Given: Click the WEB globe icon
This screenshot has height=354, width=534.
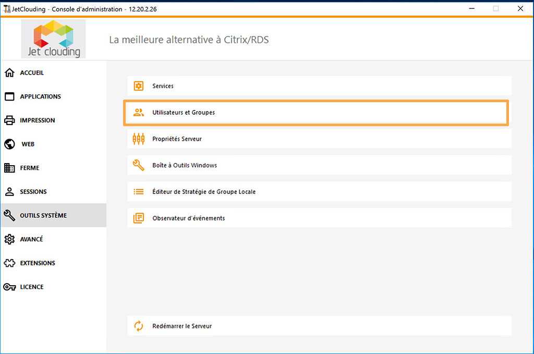Looking at the screenshot, I should click(x=9, y=144).
